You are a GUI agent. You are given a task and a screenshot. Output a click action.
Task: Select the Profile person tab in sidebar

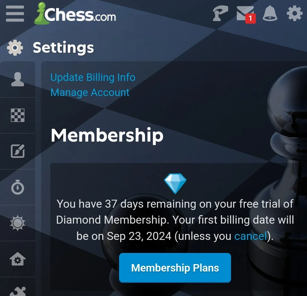(18, 79)
